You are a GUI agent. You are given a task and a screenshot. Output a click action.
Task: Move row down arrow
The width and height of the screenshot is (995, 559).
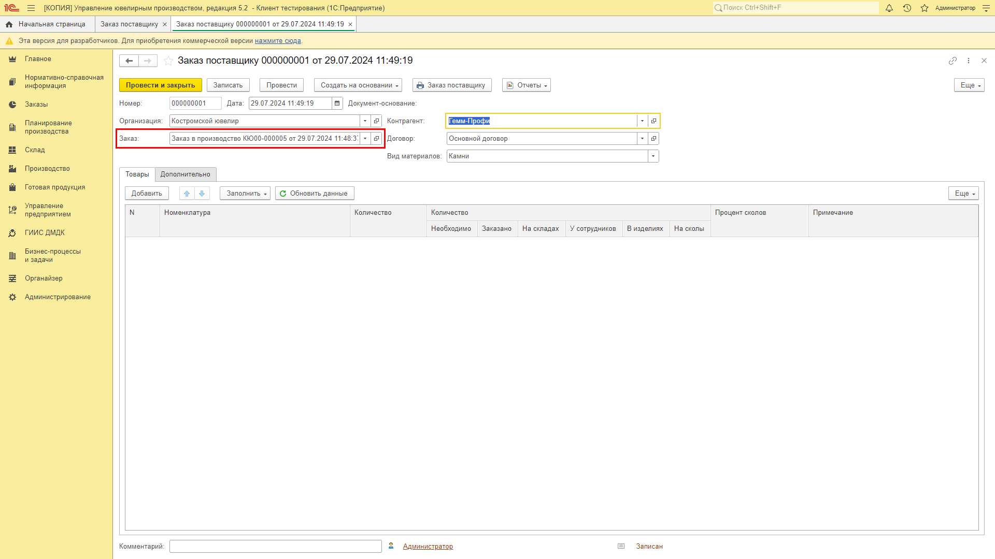[202, 194]
